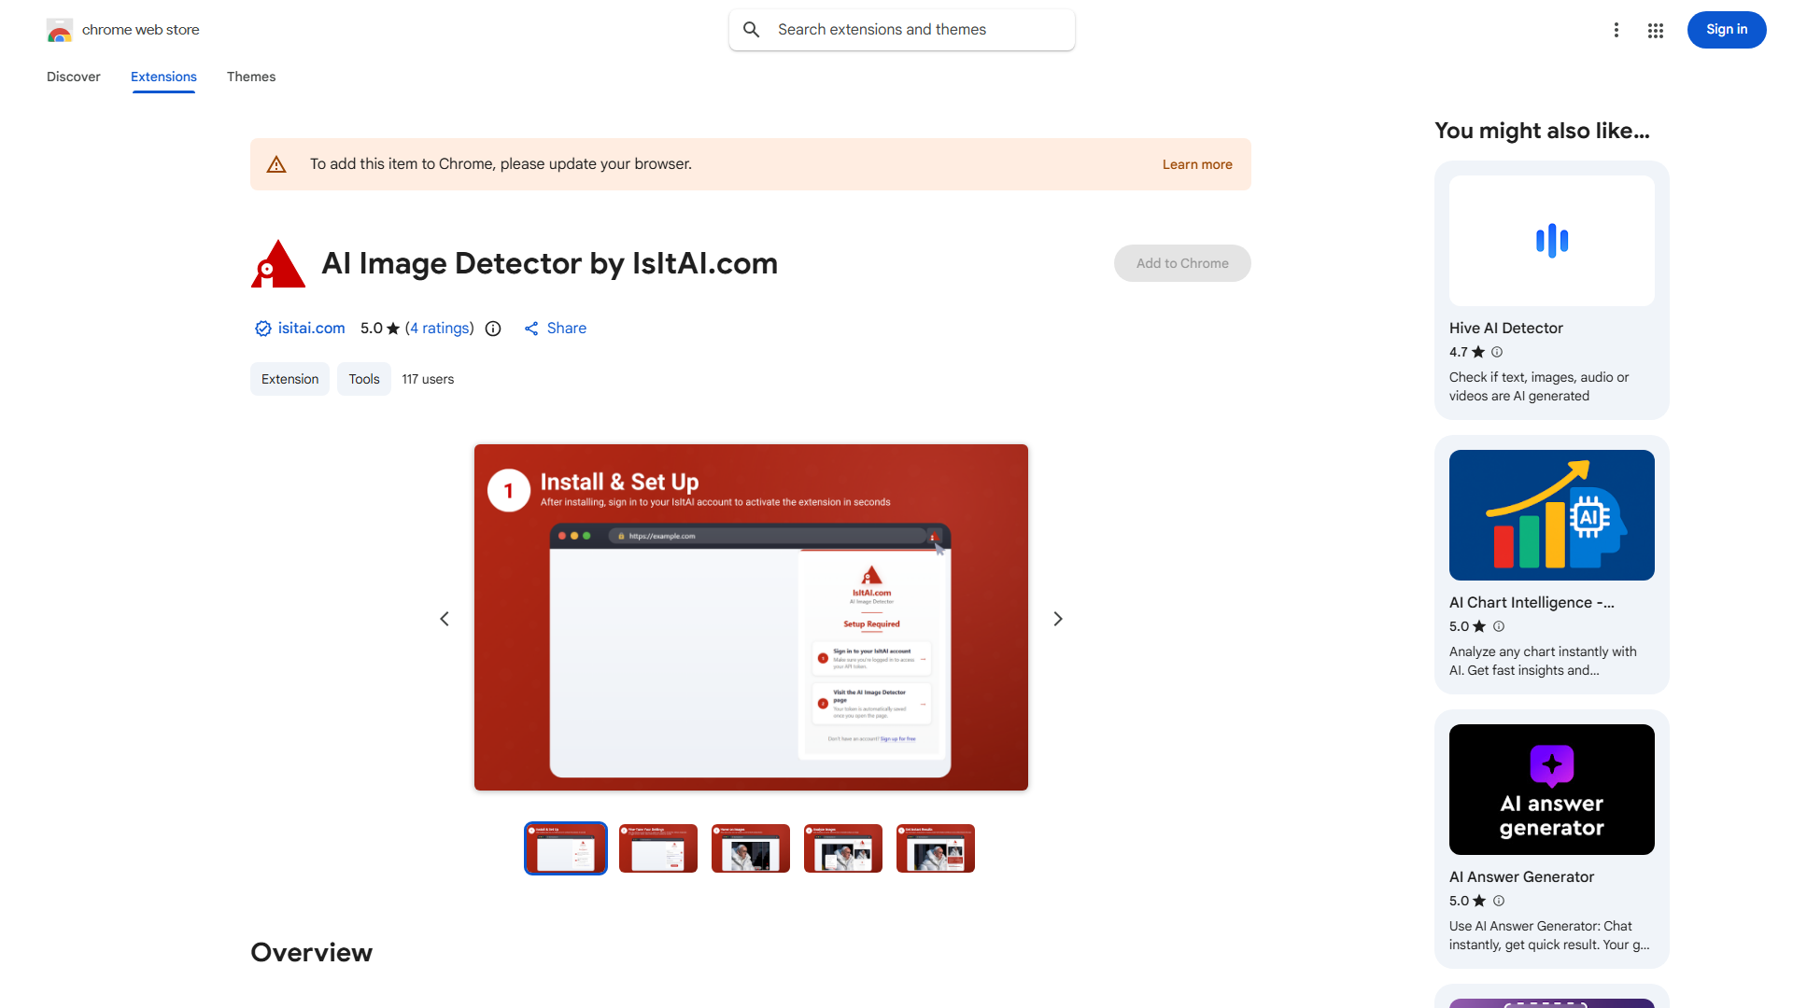The height and width of the screenshot is (1008, 1793).
Task: Click the search magnifier icon
Action: (x=752, y=29)
